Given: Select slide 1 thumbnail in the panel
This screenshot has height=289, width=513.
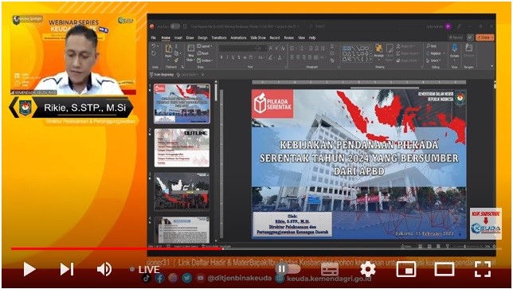Looking at the screenshot, I should point(182,103).
